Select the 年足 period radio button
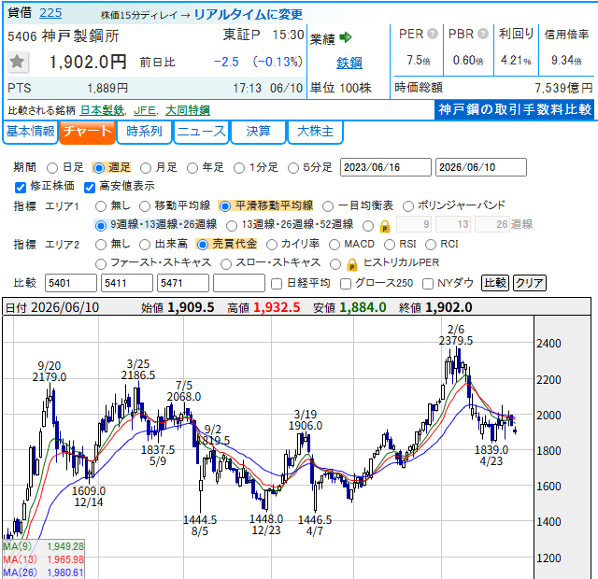This screenshot has width=598, height=579. [192, 168]
